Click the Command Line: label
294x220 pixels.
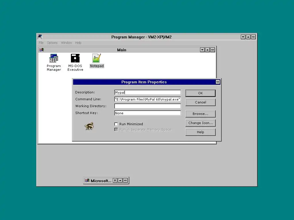coord(88,99)
